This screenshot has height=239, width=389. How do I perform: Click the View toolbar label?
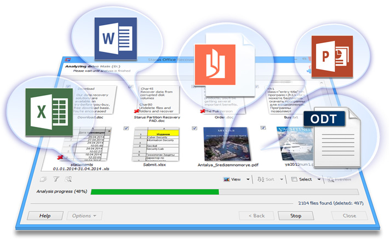tap(236, 179)
